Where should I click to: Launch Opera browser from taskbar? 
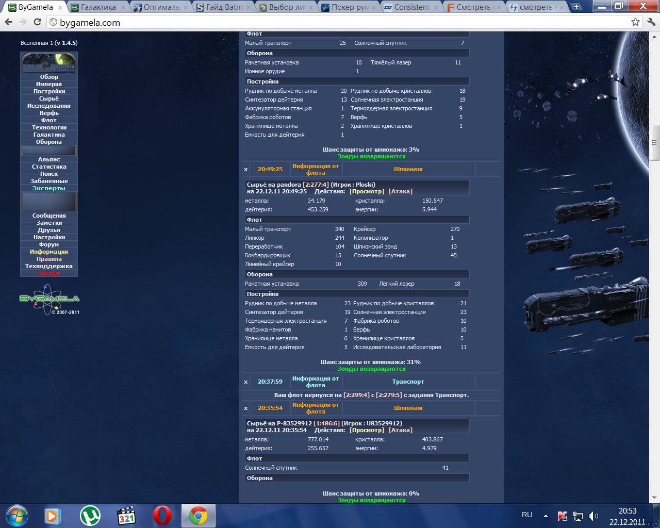tap(162, 516)
